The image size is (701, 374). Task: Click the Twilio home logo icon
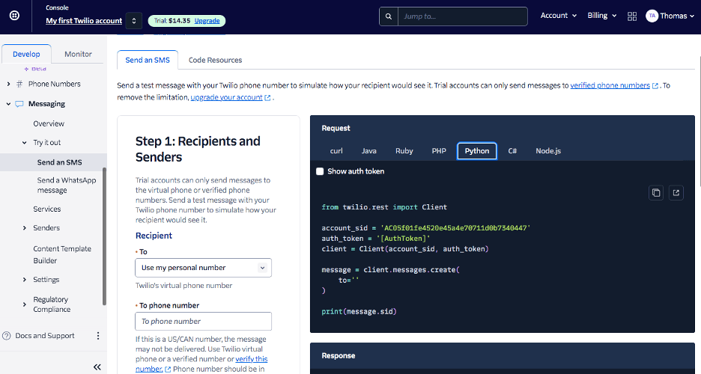[15, 16]
